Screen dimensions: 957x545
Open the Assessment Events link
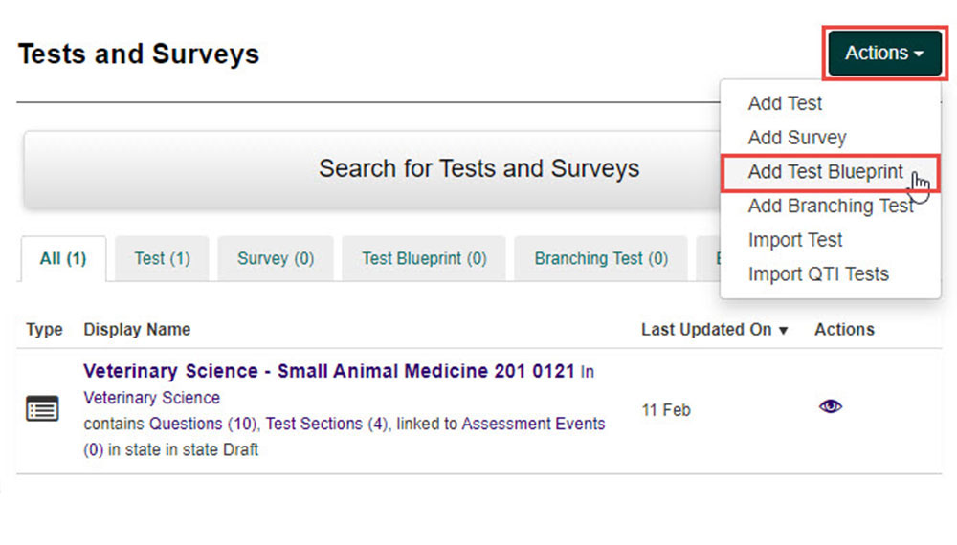533,424
